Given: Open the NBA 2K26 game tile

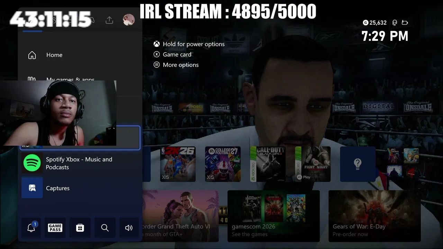Looking at the screenshot, I should [178, 164].
